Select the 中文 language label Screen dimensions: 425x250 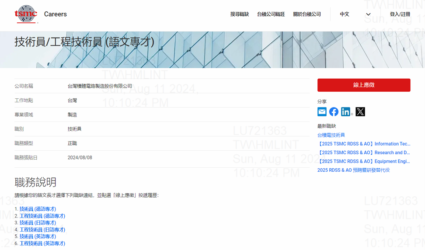coord(345,14)
